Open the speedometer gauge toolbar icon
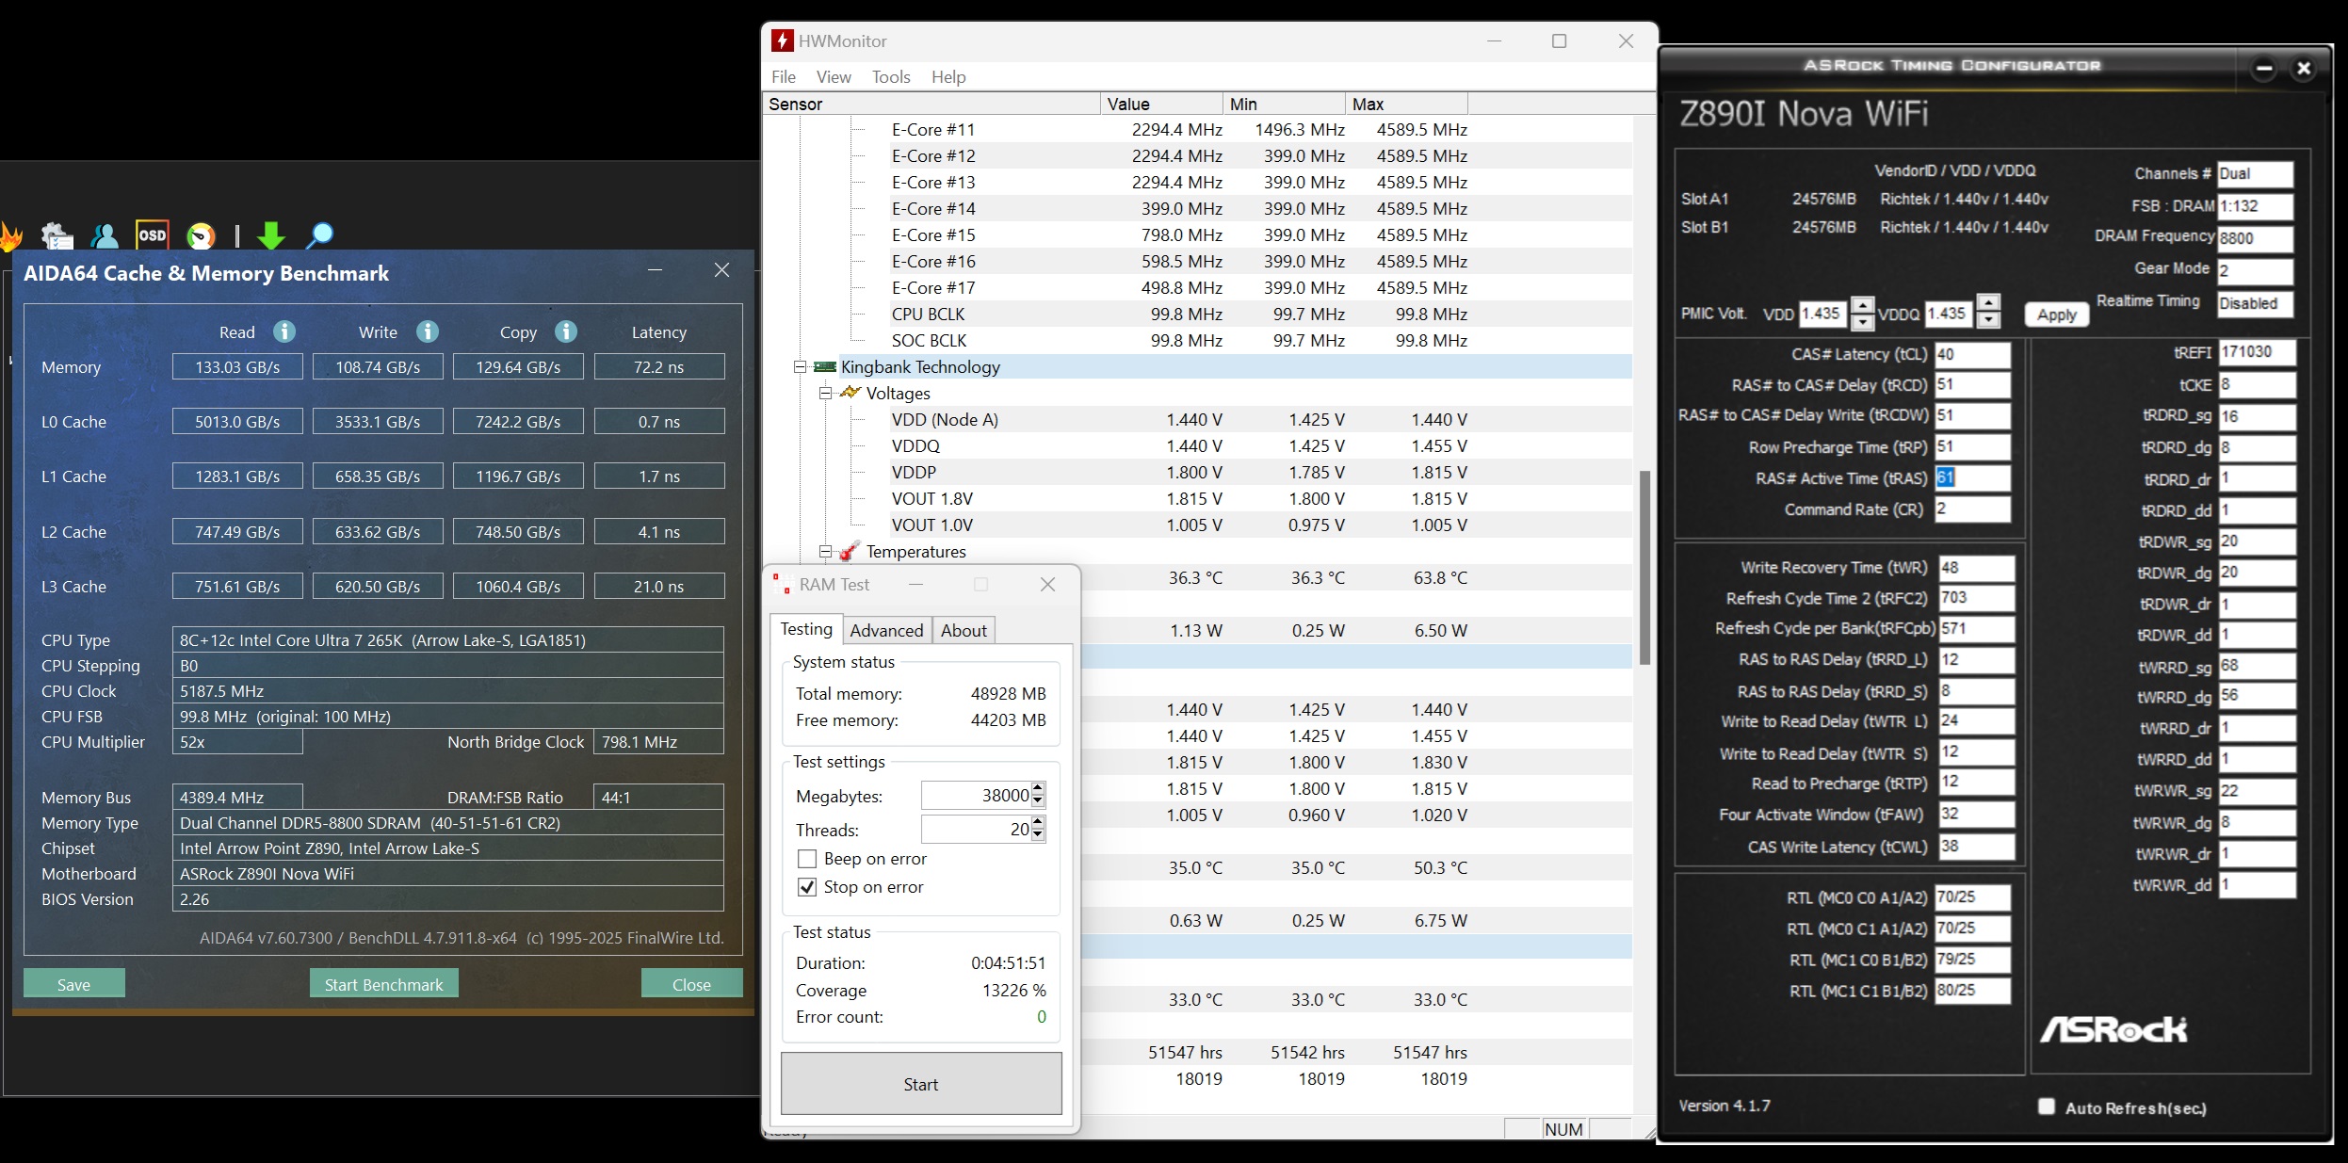2348x1163 pixels. click(201, 235)
